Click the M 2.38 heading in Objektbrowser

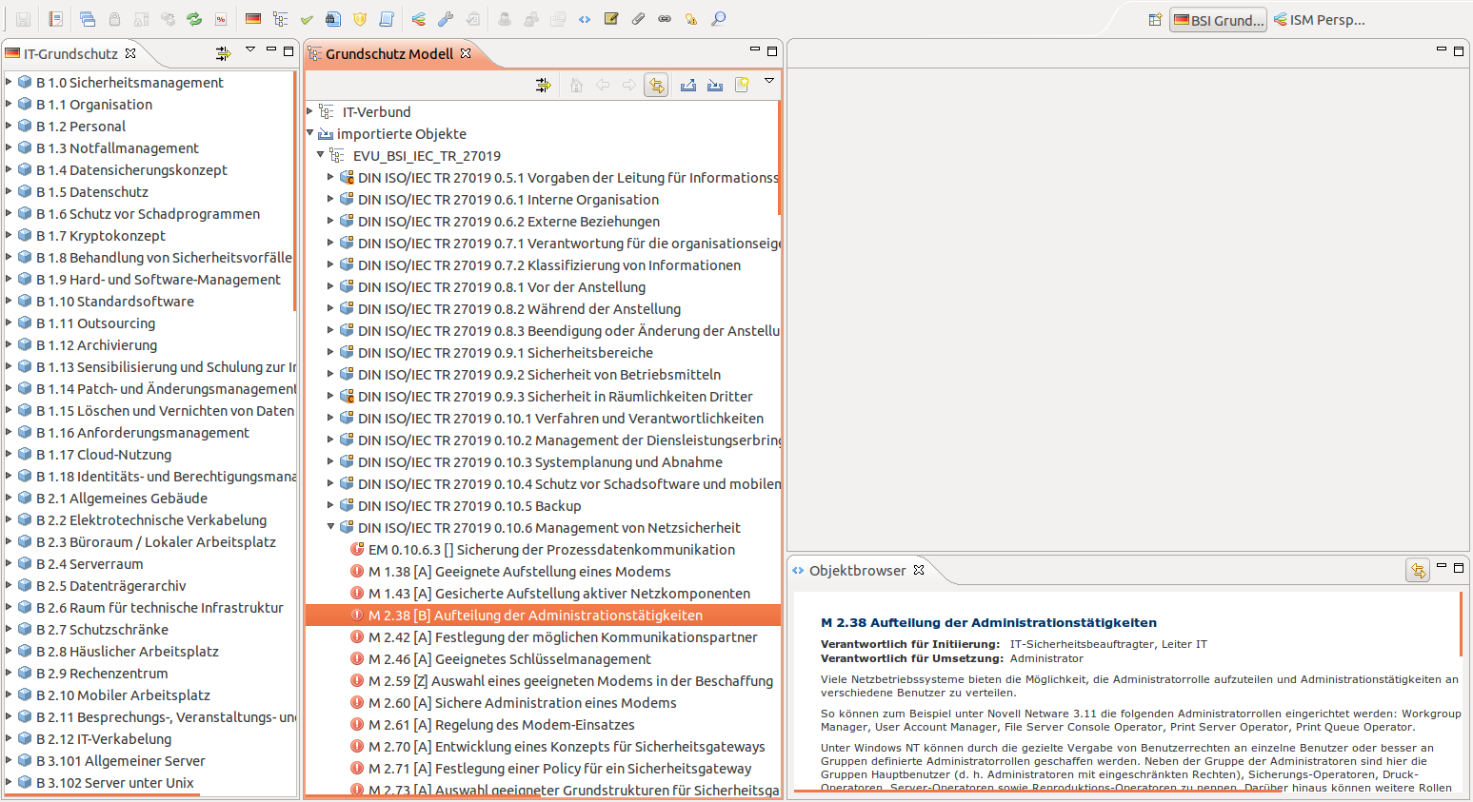[x=988, y=623]
